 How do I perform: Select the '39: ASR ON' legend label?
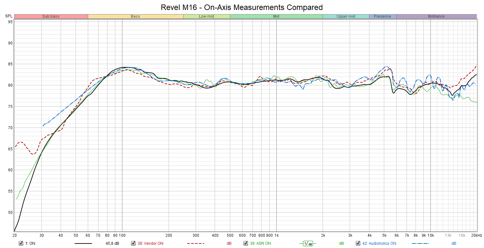coord(260,243)
